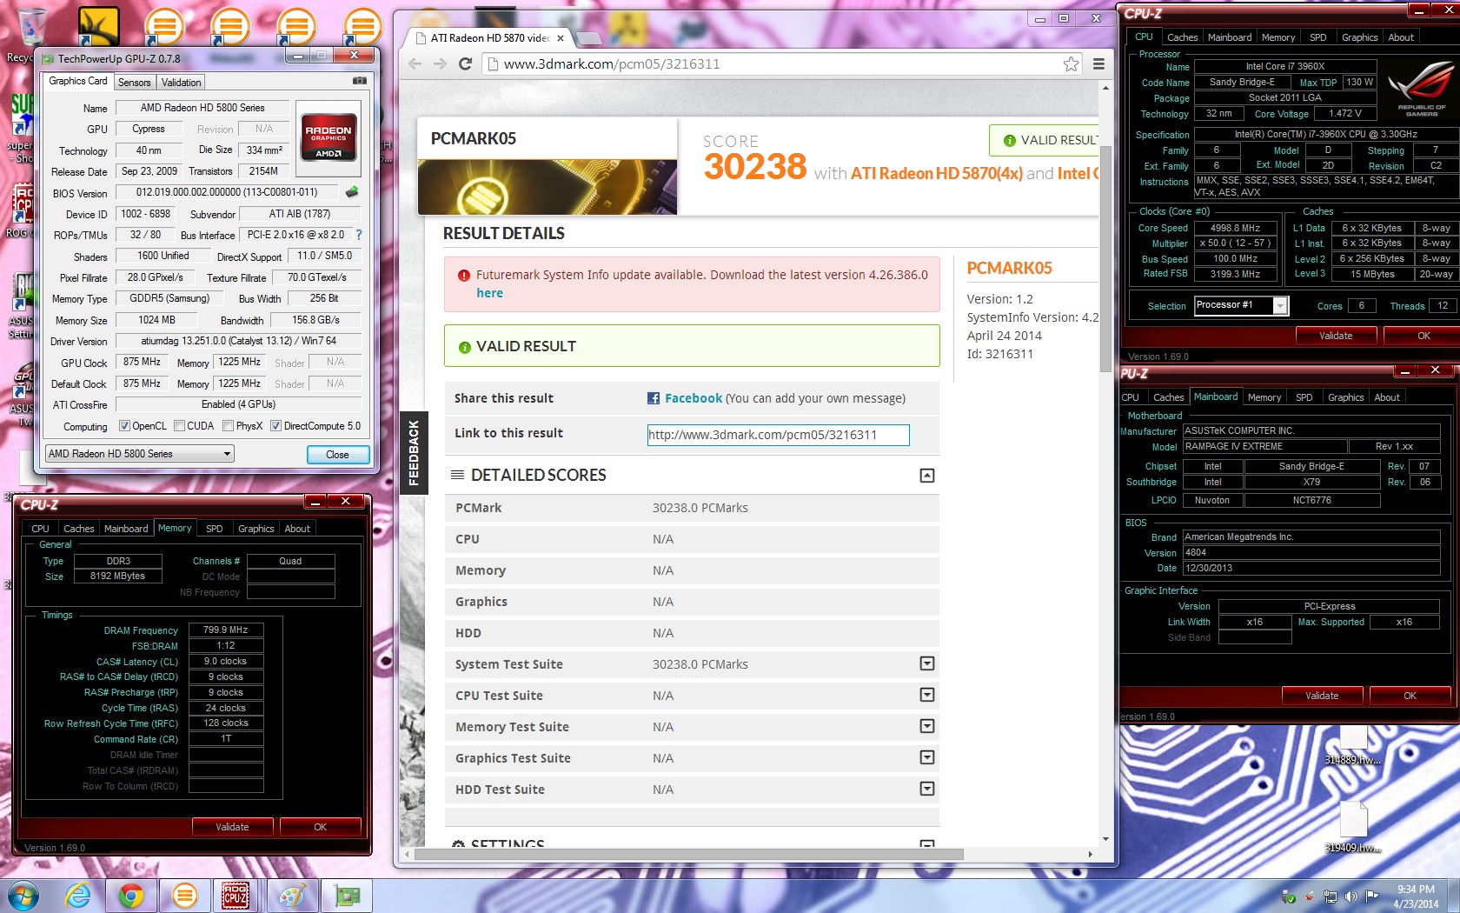Click the PCMark row value 30238.0 PCMarks

pos(700,508)
